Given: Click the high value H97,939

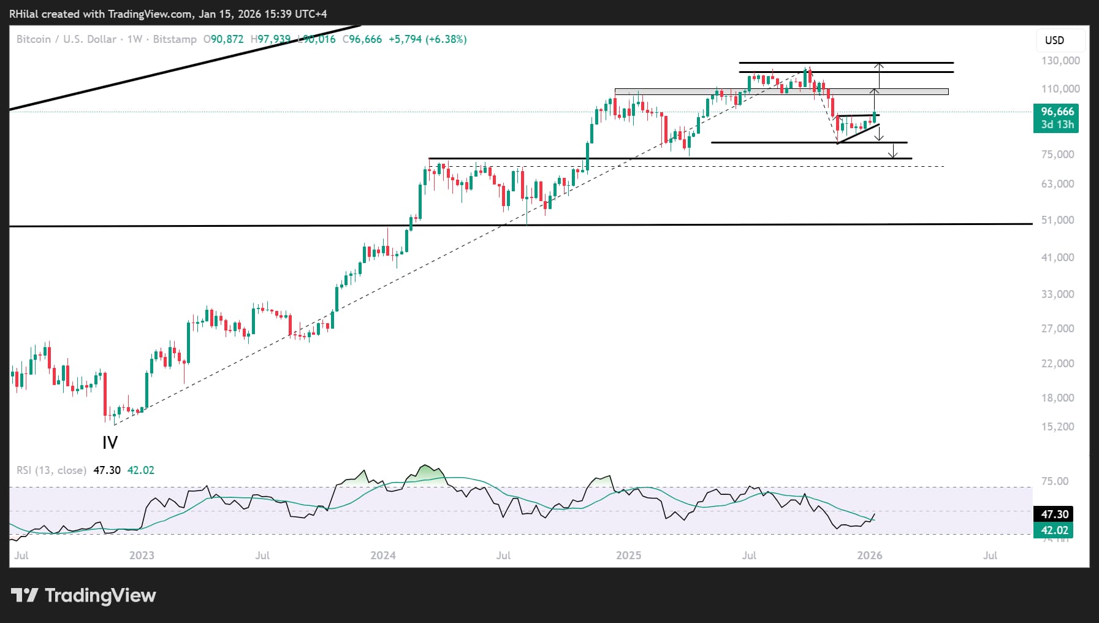Looking at the screenshot, I should pos(270,39).
